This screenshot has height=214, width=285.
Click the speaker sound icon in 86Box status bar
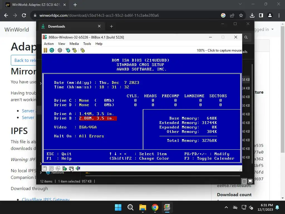(78, 168)
